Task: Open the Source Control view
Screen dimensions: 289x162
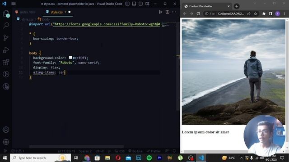Action: [6, 38]
